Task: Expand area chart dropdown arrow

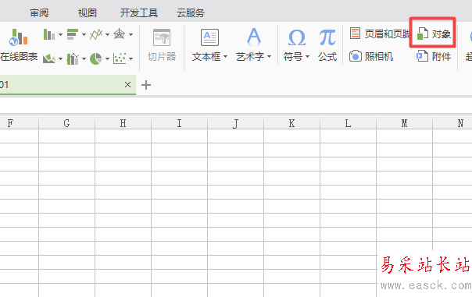Action: coord(60,59)
